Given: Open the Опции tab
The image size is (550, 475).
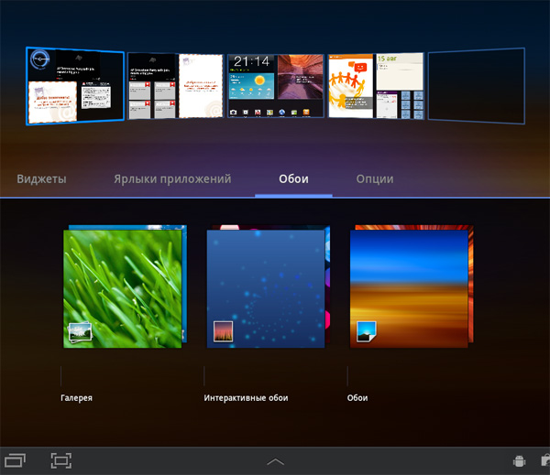Looking at the screenshot, I should point(375,178).
